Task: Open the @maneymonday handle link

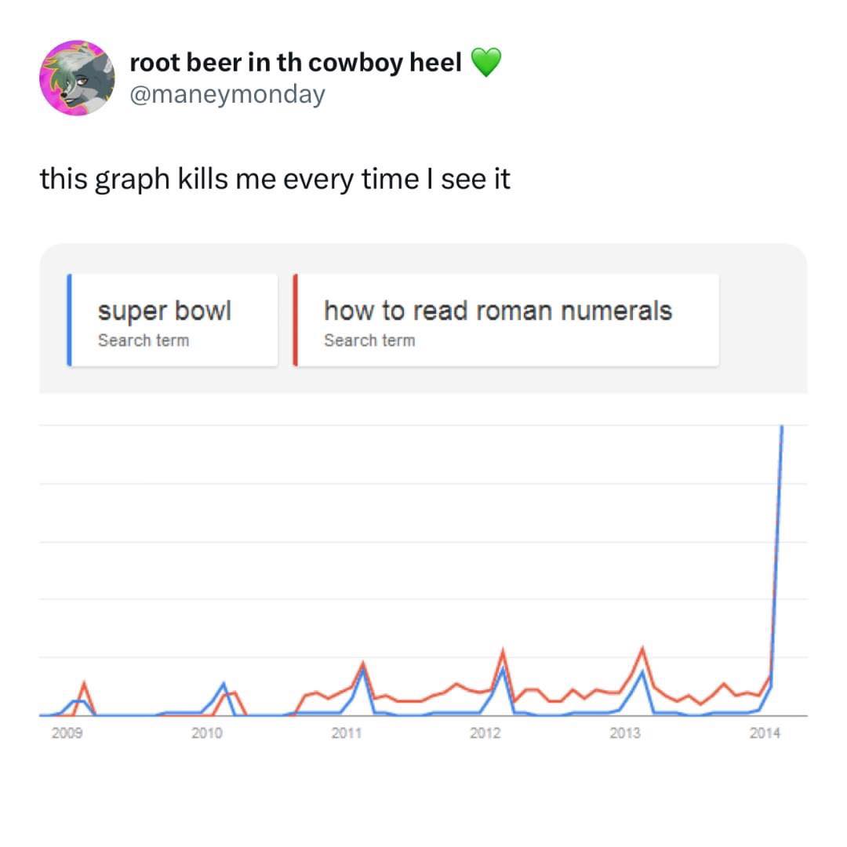Action: 227,95
